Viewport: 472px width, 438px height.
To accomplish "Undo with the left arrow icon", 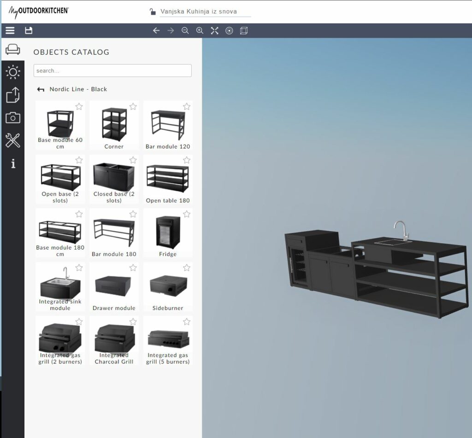I will pos(156,31).
